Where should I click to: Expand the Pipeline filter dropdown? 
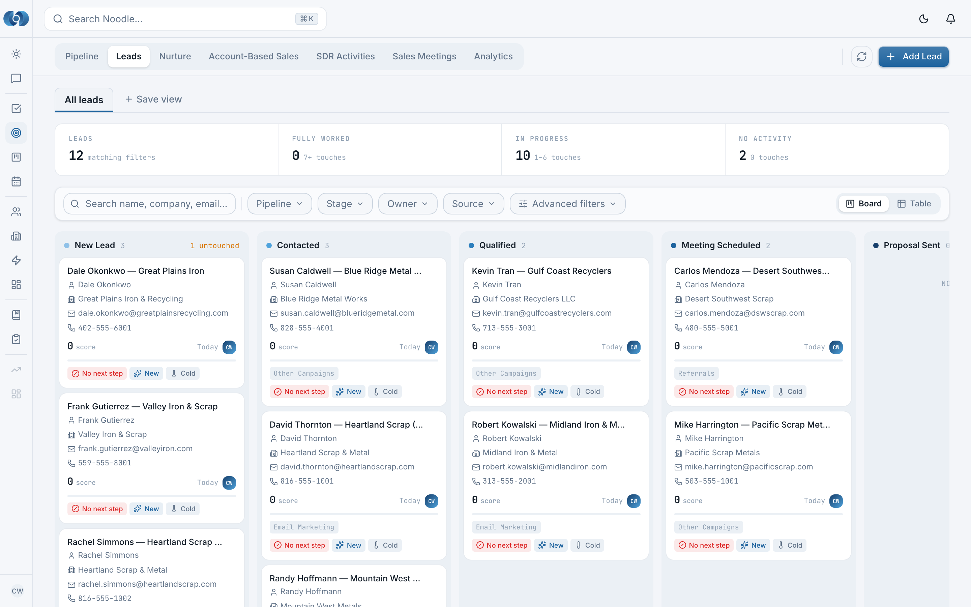(279, 204)
